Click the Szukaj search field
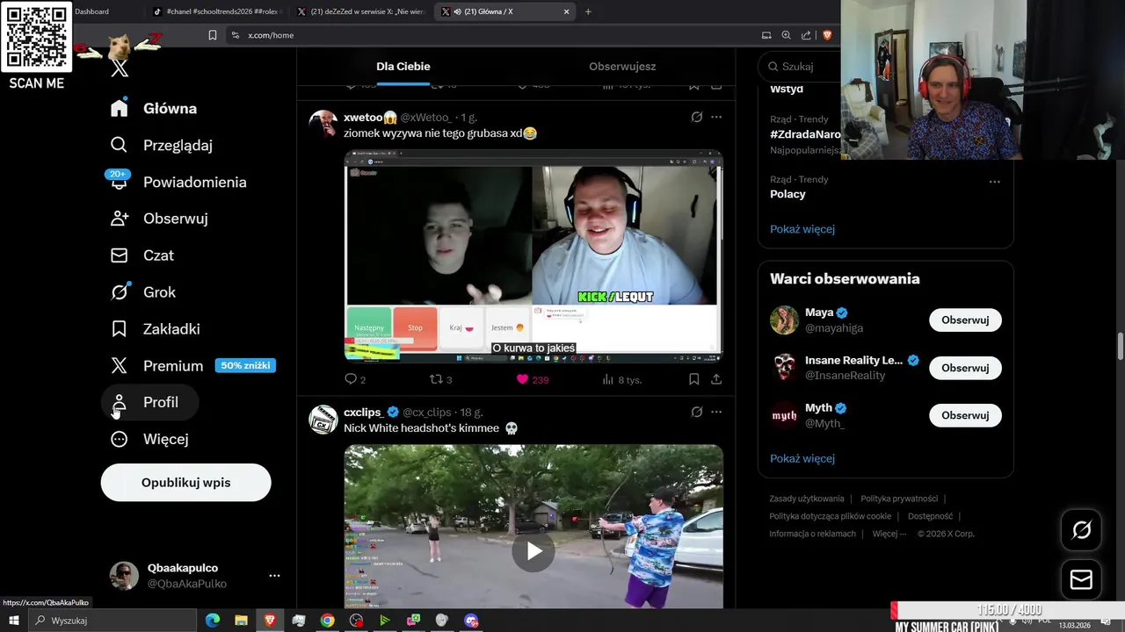Screen dimensions: 1125x632 coord(800,67)
